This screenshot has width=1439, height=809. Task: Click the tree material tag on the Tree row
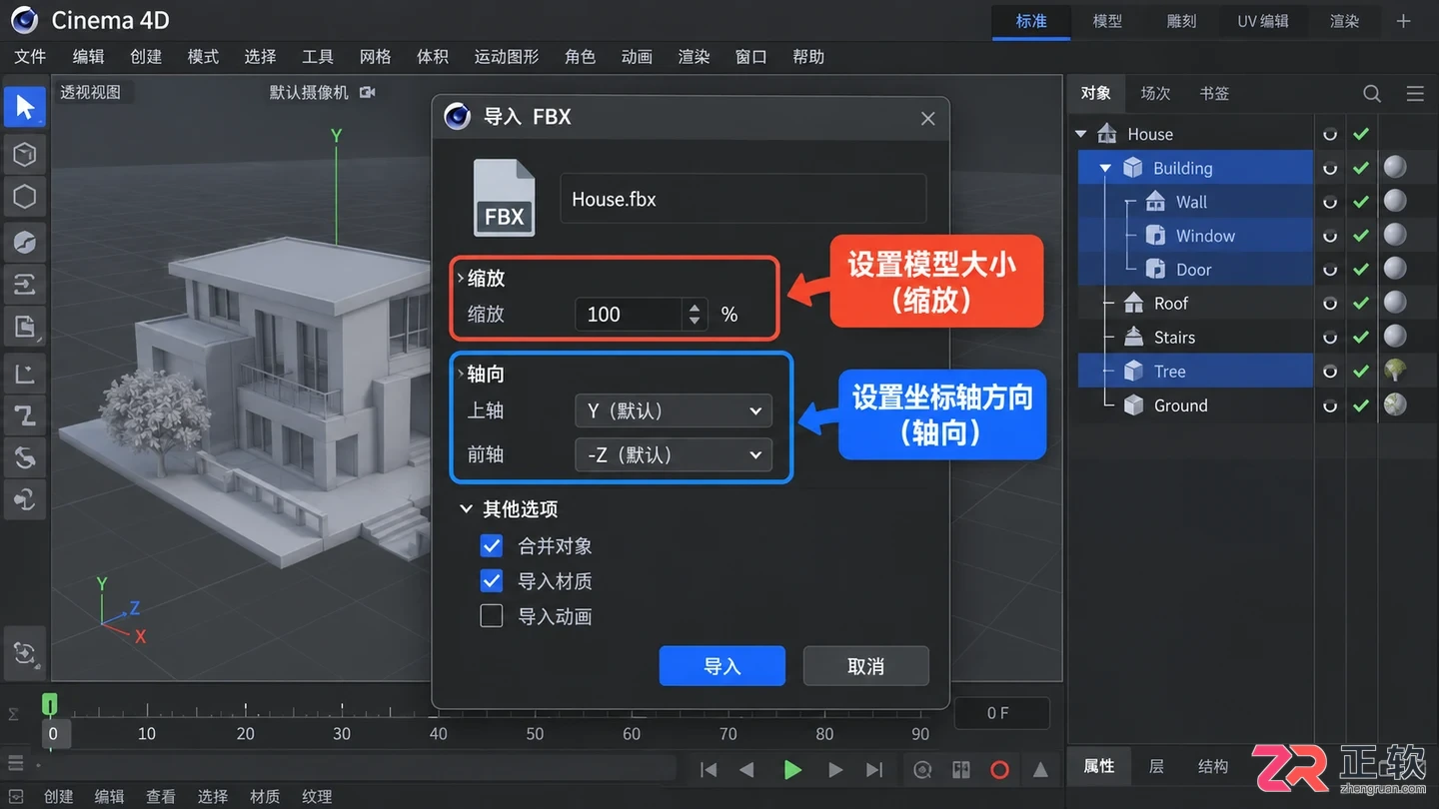coord(1395,371)
